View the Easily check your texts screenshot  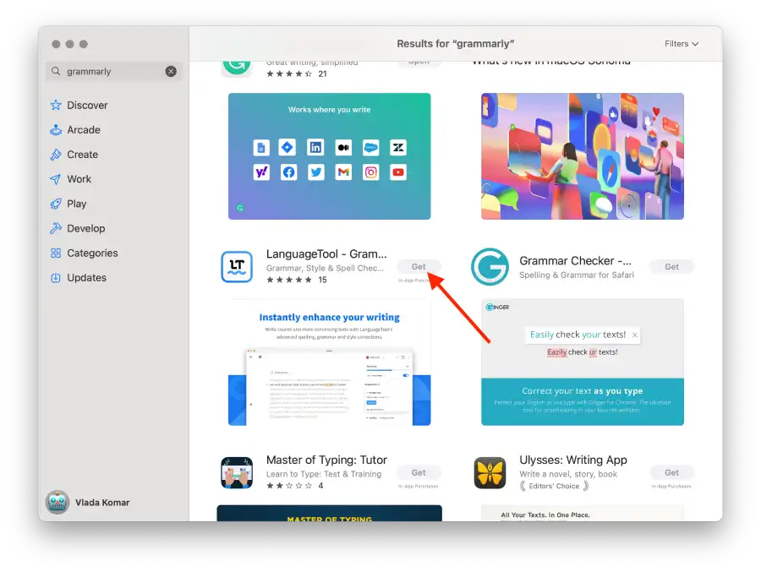583,362
